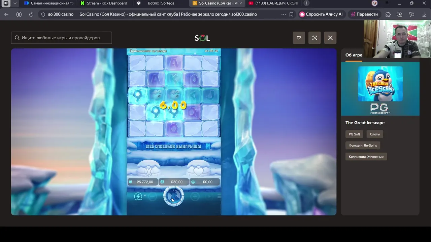Click the game and provider search field
Image resolution: width=431 pixels, height=242 pixels.
[62, 38]
